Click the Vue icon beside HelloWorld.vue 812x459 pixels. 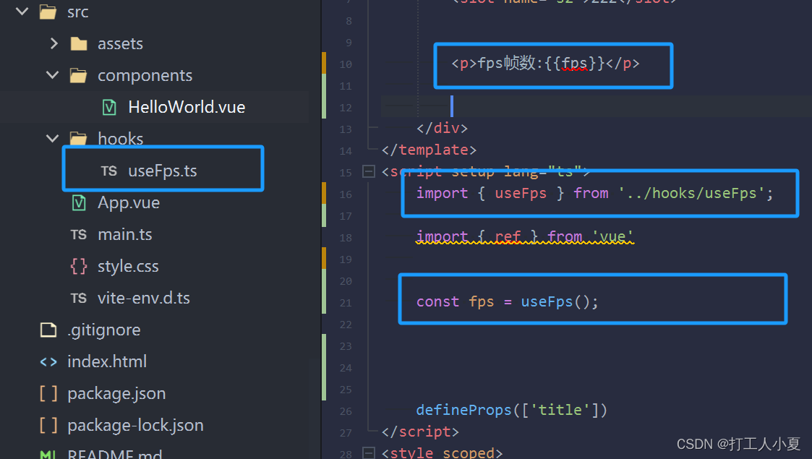(108, 106)
